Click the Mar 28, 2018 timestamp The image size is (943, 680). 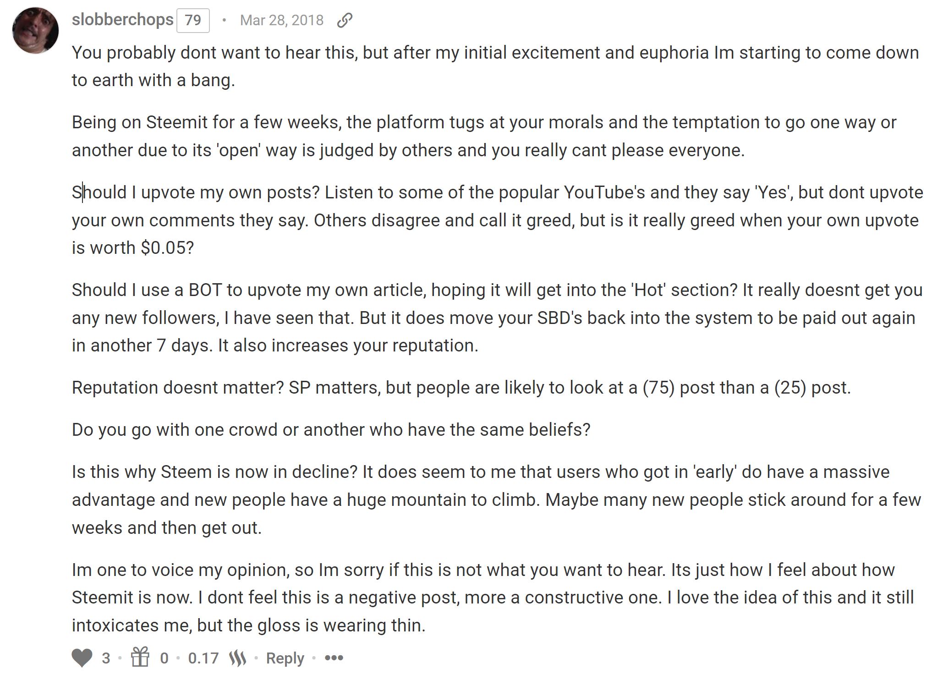(x=282, y=20)
